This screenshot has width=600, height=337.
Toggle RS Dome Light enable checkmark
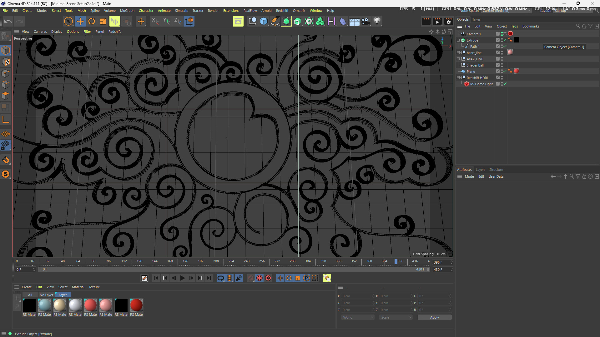click(x=505, y=84)
